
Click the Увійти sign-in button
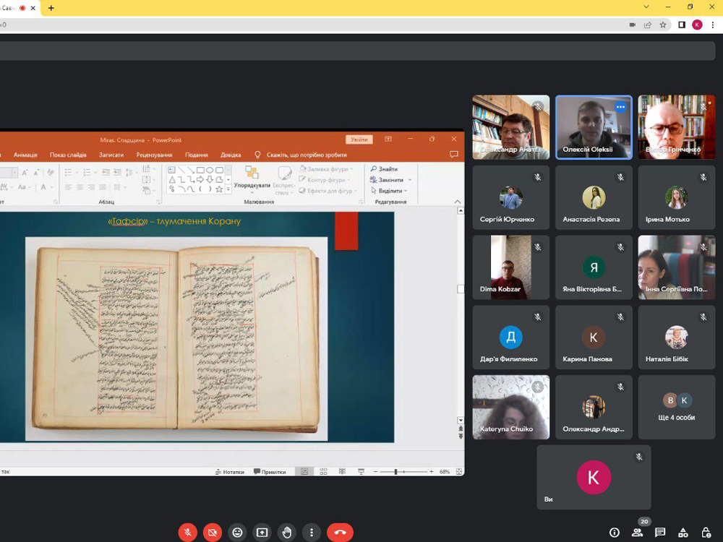(359, 139)
